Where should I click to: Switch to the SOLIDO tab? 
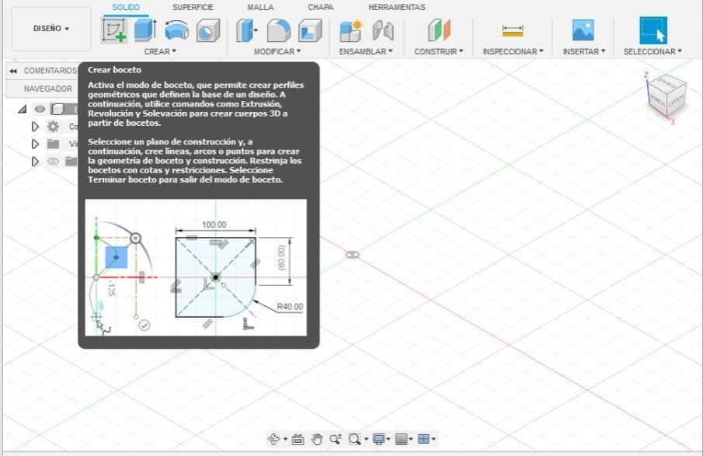click(x=126, y=8)
